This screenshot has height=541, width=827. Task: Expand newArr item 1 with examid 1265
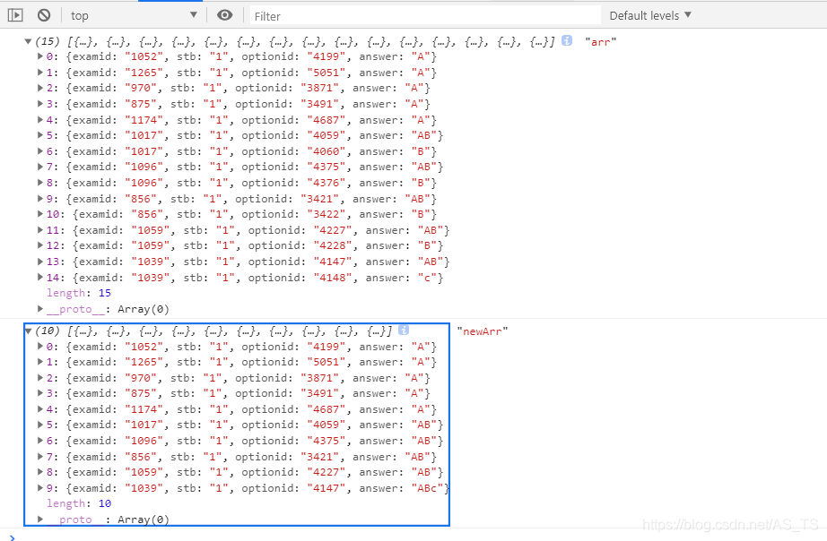pos(40,361)
